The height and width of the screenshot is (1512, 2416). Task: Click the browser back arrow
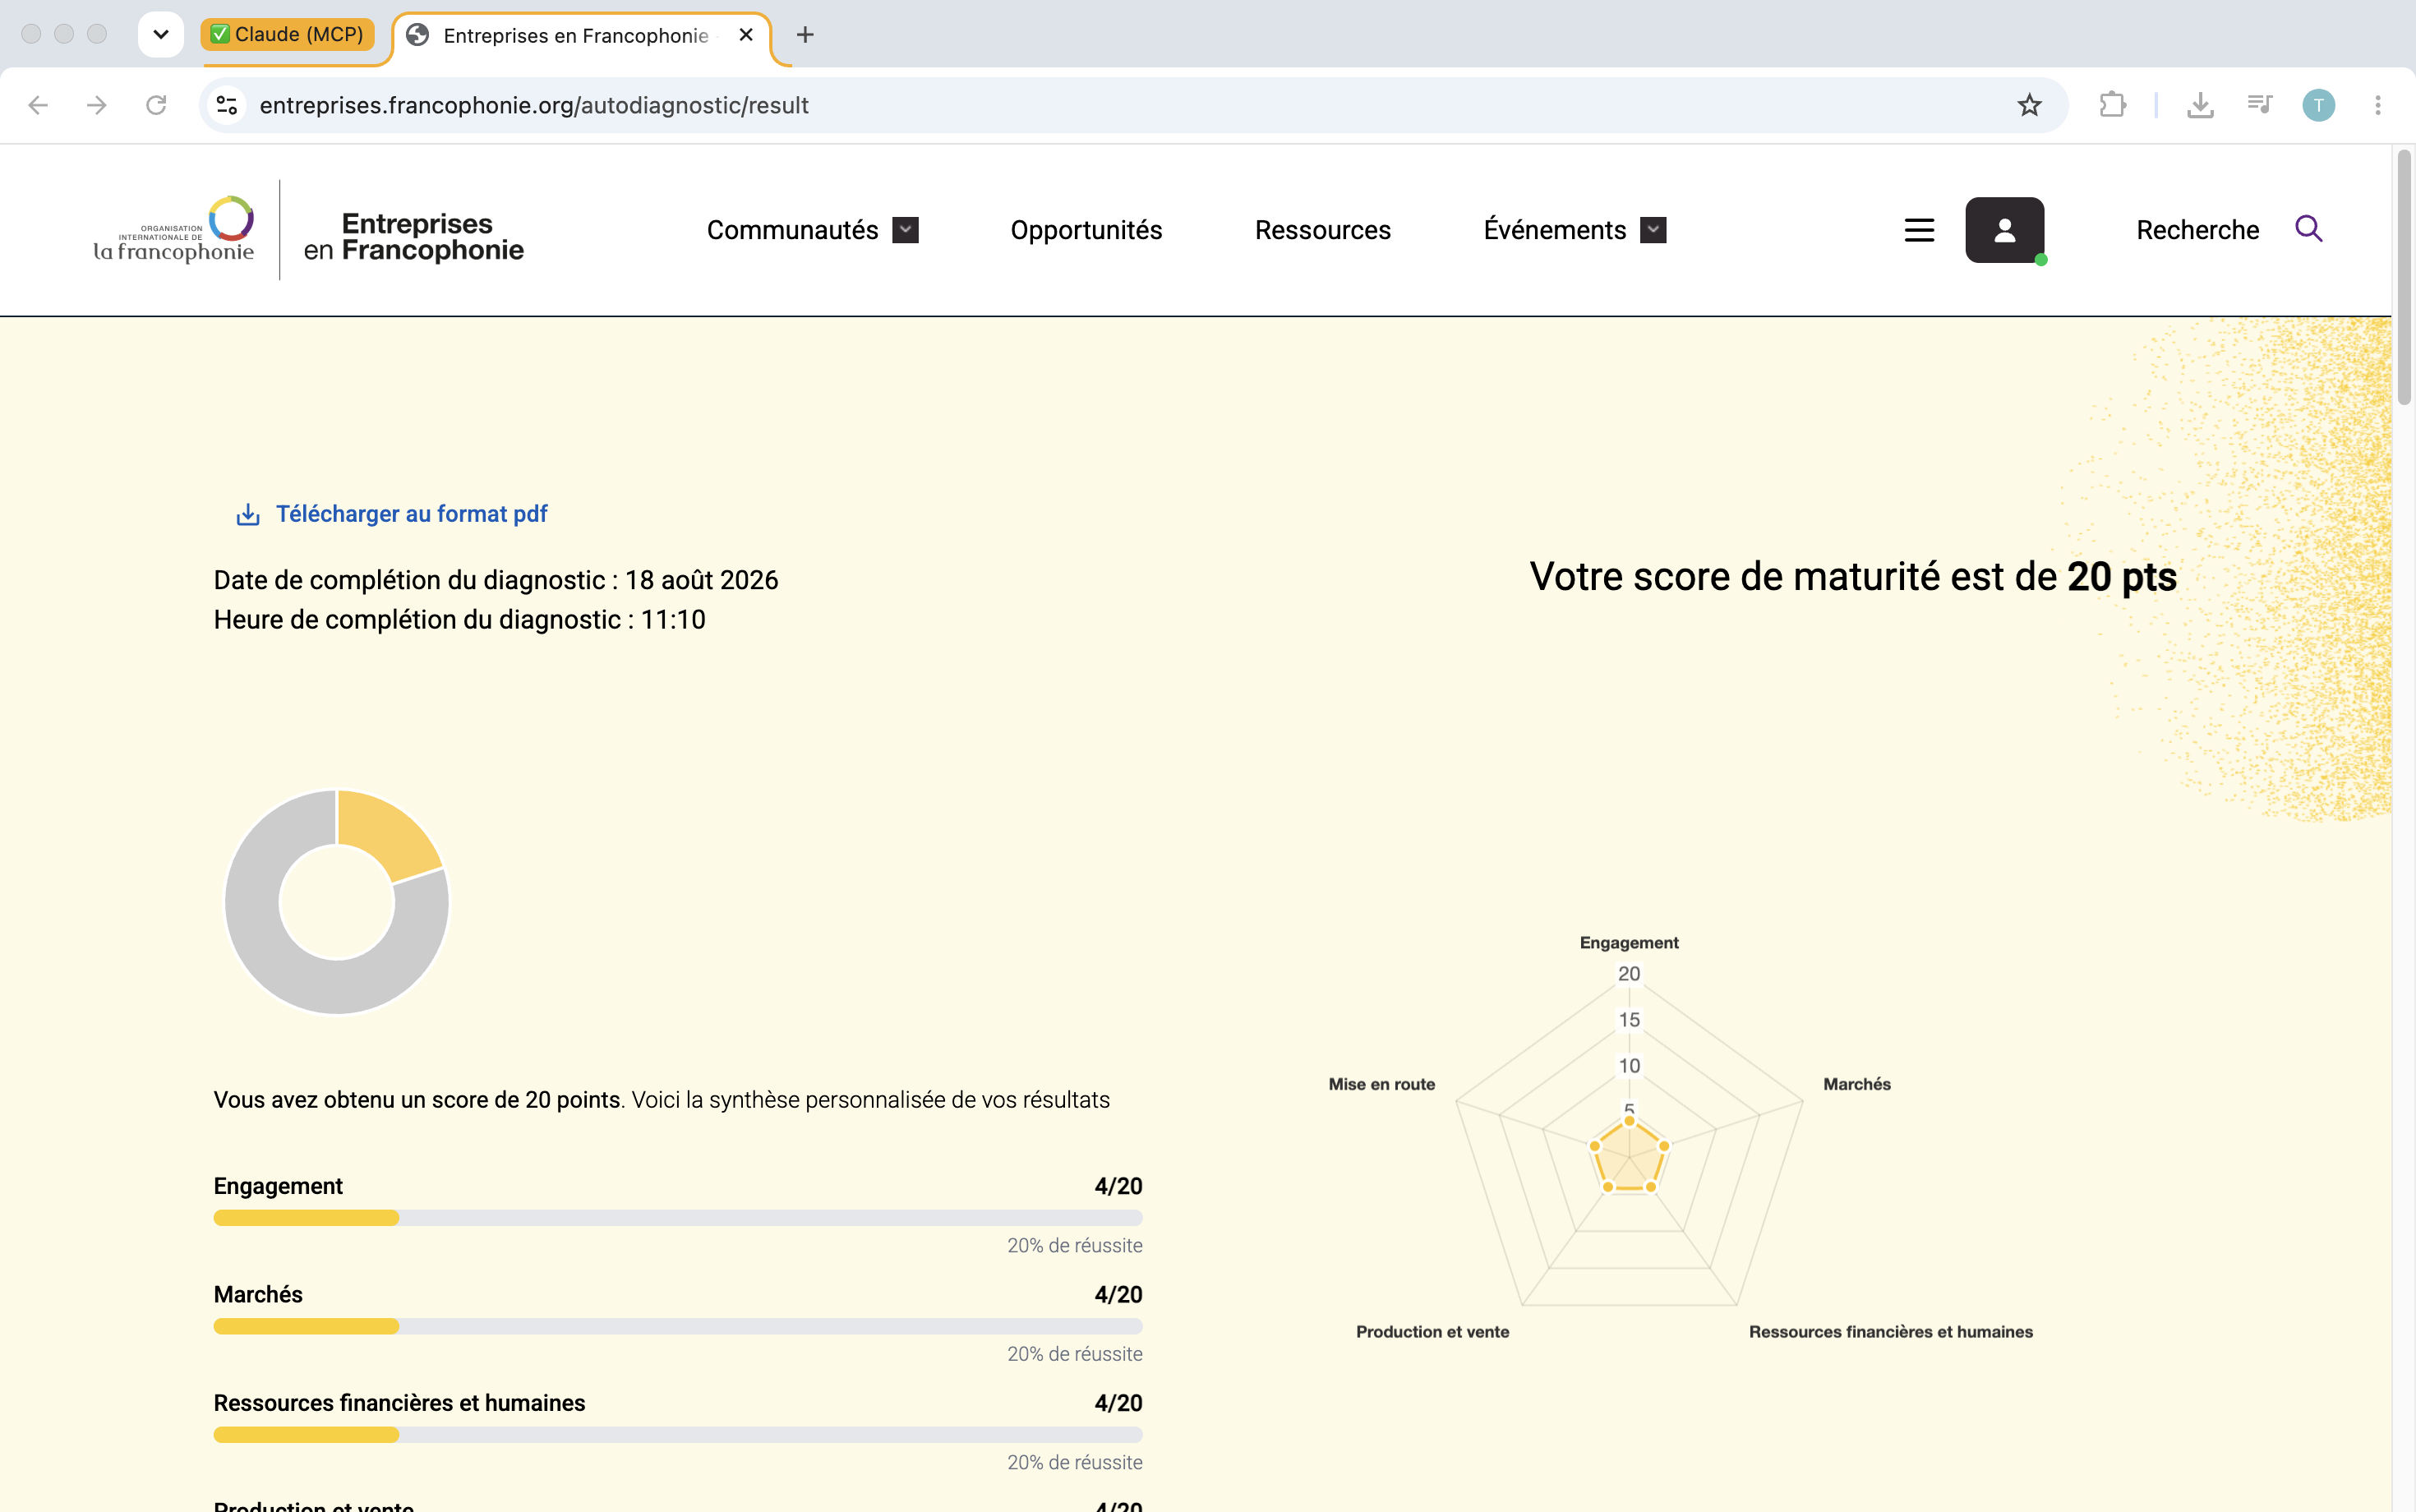38,105
